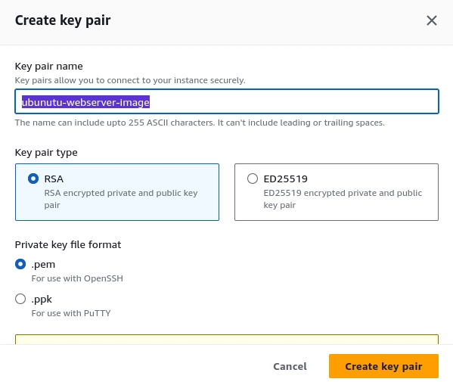Click the Cancel button
Viewport: 453px width, 382px height.
click(x=290, y=366)
